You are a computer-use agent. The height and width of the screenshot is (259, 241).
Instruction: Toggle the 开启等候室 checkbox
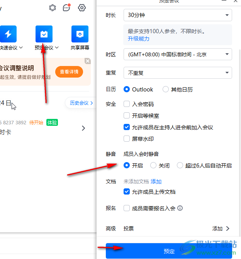click(x=127, y=115)
